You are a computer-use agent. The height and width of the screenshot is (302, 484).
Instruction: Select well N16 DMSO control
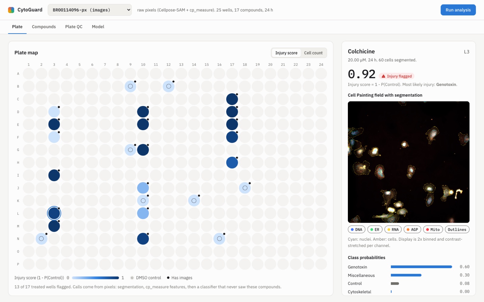(x=219, y=239)
